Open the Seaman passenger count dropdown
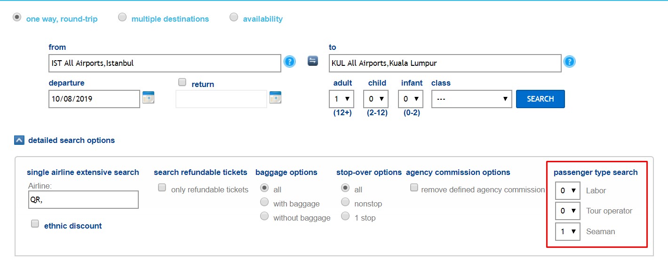Screen dimensions: 668x269 [x=568, y=231]
